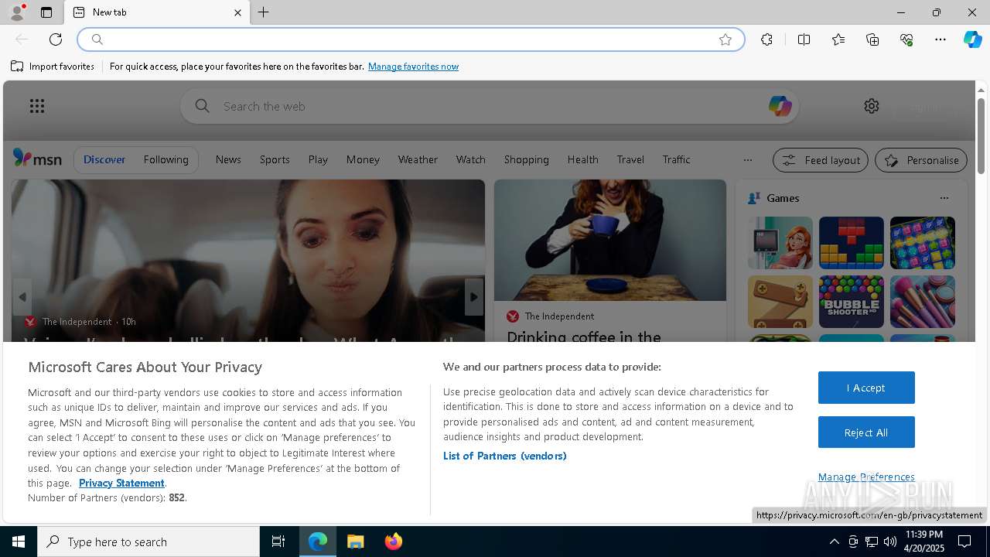Open the Shopping section
Image resolution: width=990 pixels, height=557 pixels.
(526, 159)
